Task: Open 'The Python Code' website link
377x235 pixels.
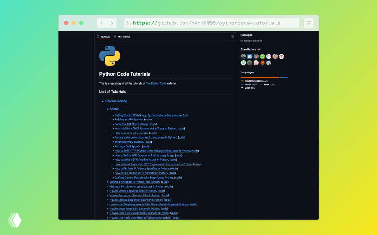Action: (x=156, y=84)
